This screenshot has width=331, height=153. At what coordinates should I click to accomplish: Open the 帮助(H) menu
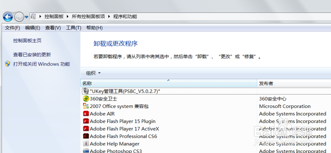pos(94,28)
